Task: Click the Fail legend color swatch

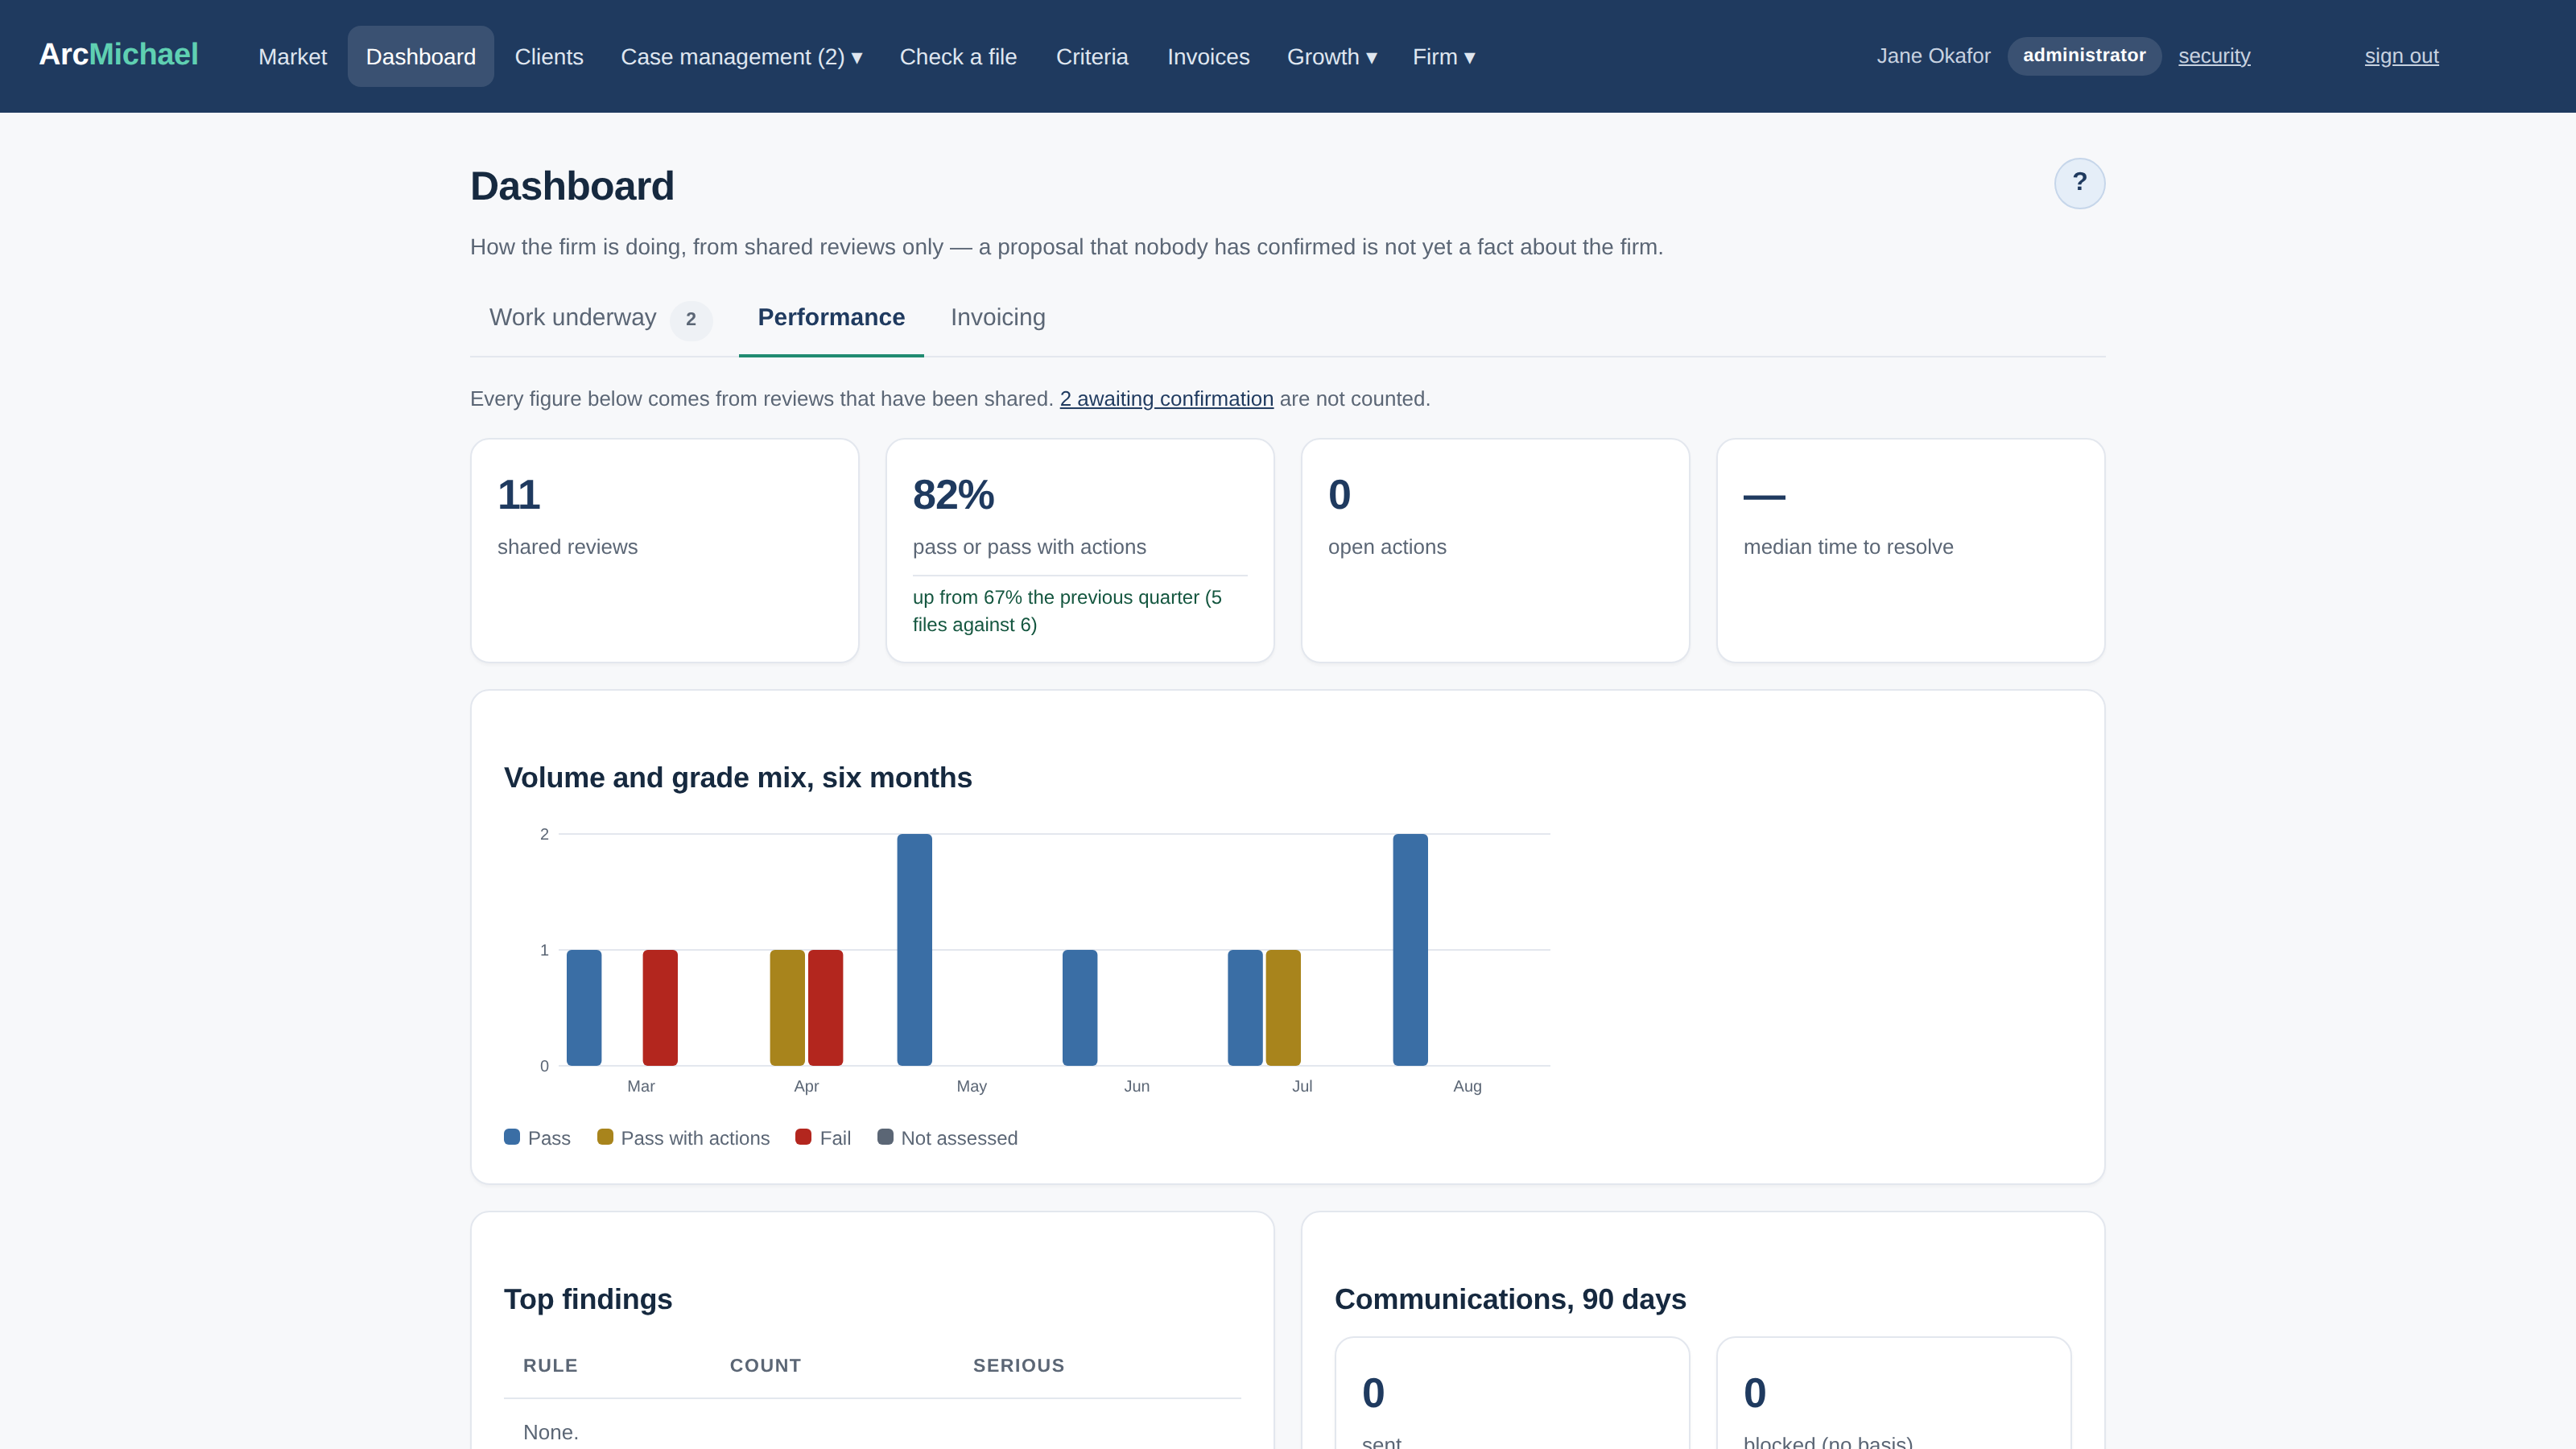Action: [803, 1137]
